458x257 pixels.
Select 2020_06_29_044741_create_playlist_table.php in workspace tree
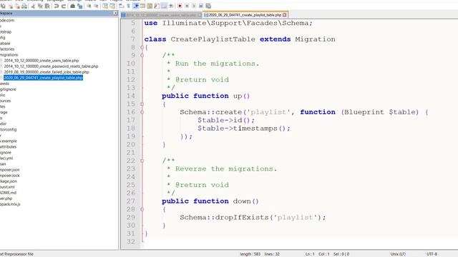pos(43,78)
